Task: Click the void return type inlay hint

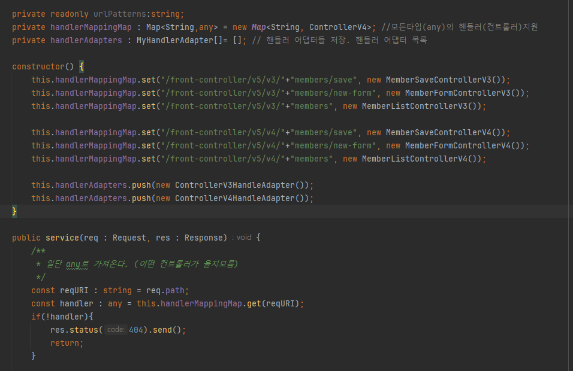Action: coord(242,238)
